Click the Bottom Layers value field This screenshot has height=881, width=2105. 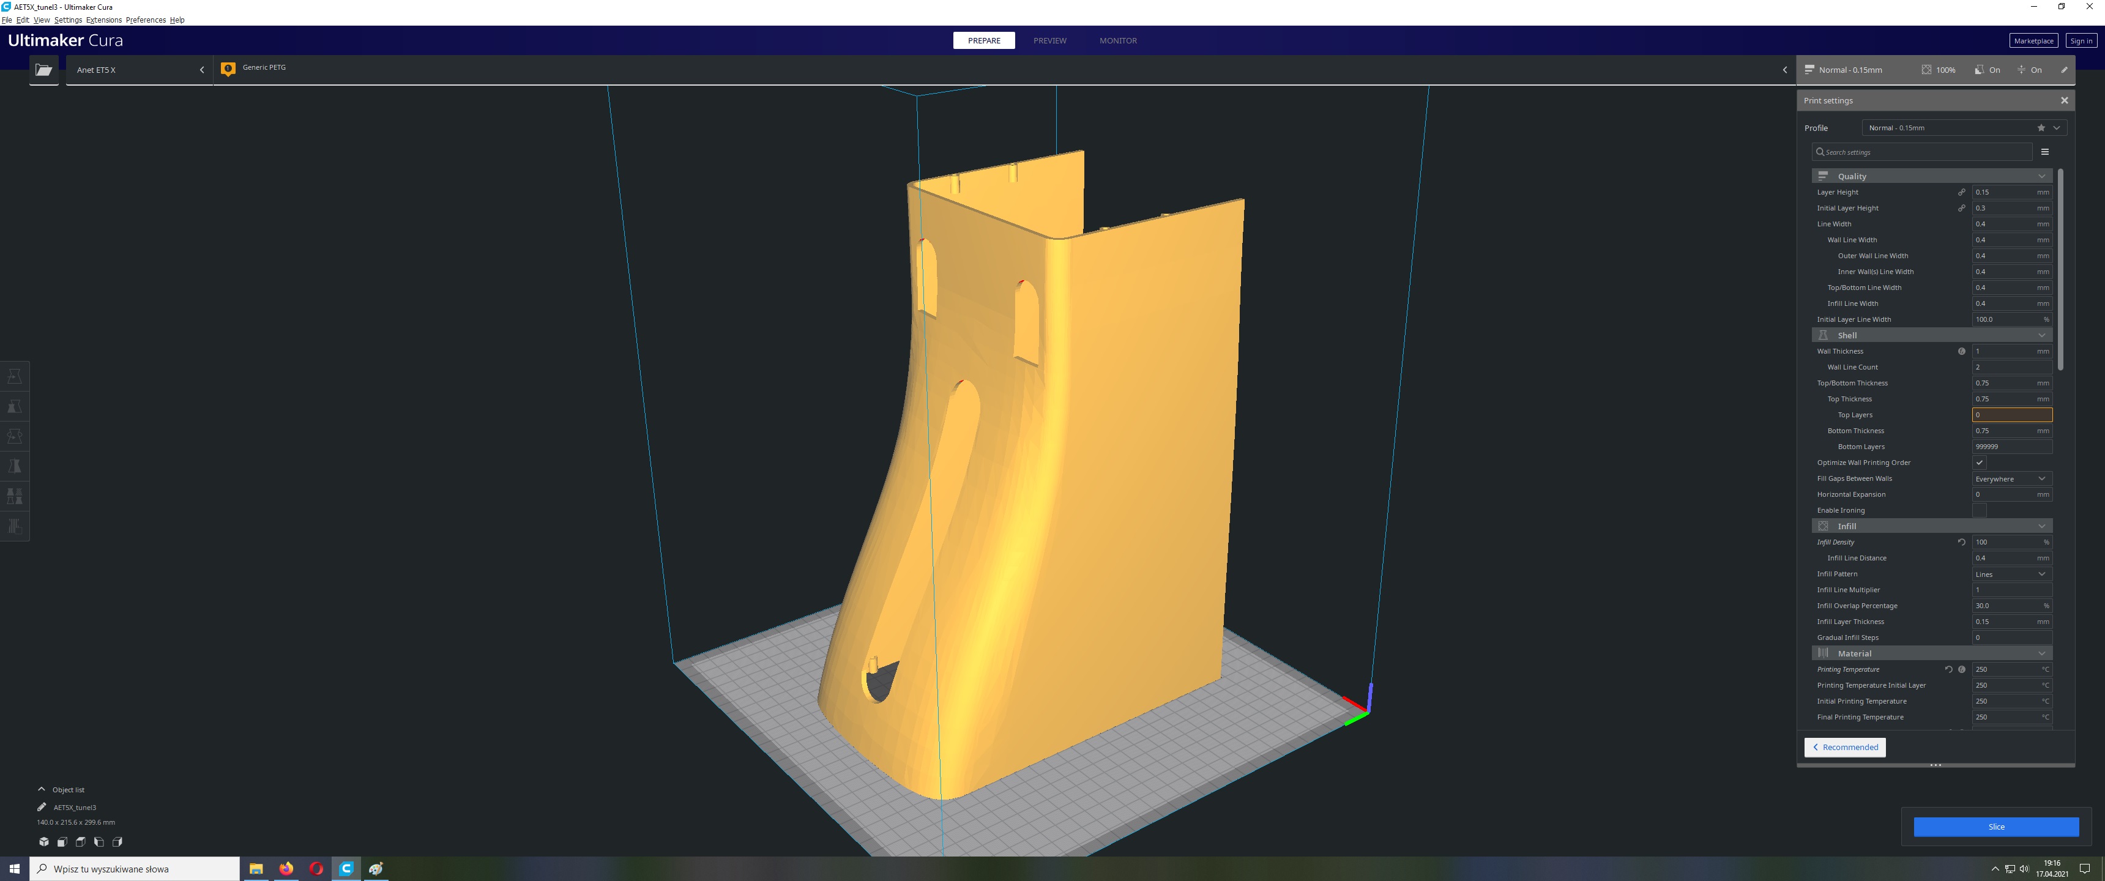[x=2012, y=446]
